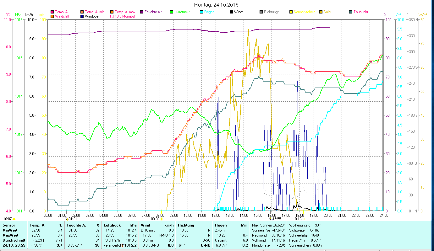Screen dimensions: 434x251
Task: Click the cyan Regen legend swatch
Action: pos(201,12)
